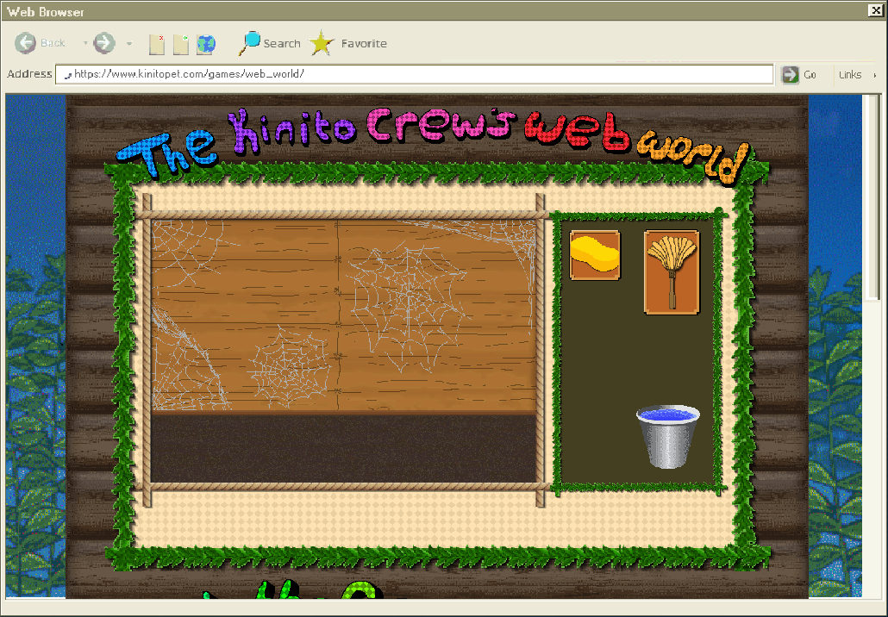Open Favorite via the star icon
This screenshot has width=888, height=617.
(322, 43)
